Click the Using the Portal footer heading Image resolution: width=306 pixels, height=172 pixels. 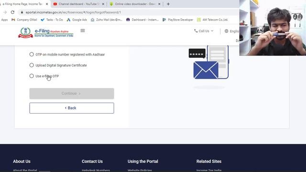tap(143, 161)
